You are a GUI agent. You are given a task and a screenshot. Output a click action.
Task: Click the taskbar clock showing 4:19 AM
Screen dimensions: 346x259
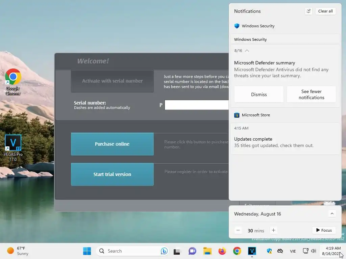[x=332, y=251]
